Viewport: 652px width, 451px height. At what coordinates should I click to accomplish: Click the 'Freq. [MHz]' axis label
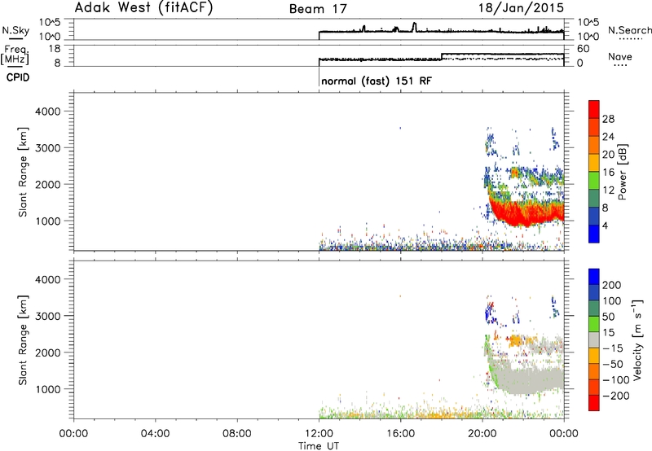(x=15, y=55)
